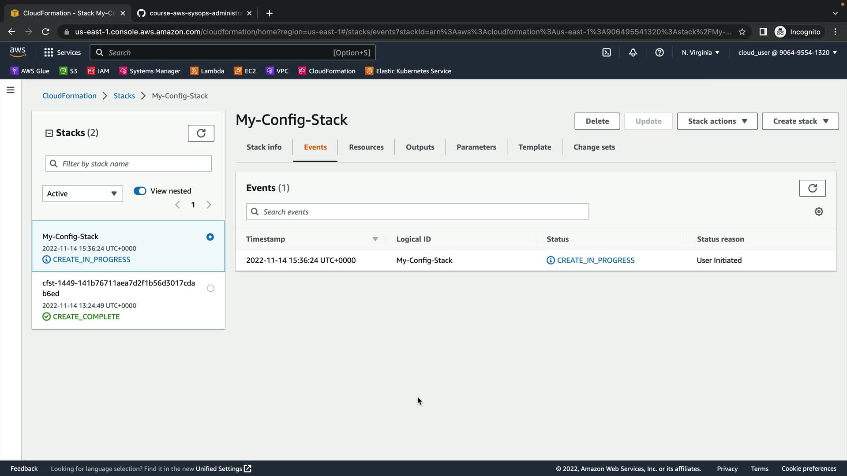Click the Search events input field
This screenshot has width=847, height=476.
[x=417, y=212]
